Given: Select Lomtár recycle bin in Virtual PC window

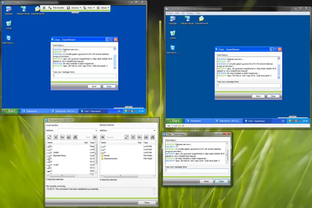Looking at the screenshot, I should pos(173,35).
